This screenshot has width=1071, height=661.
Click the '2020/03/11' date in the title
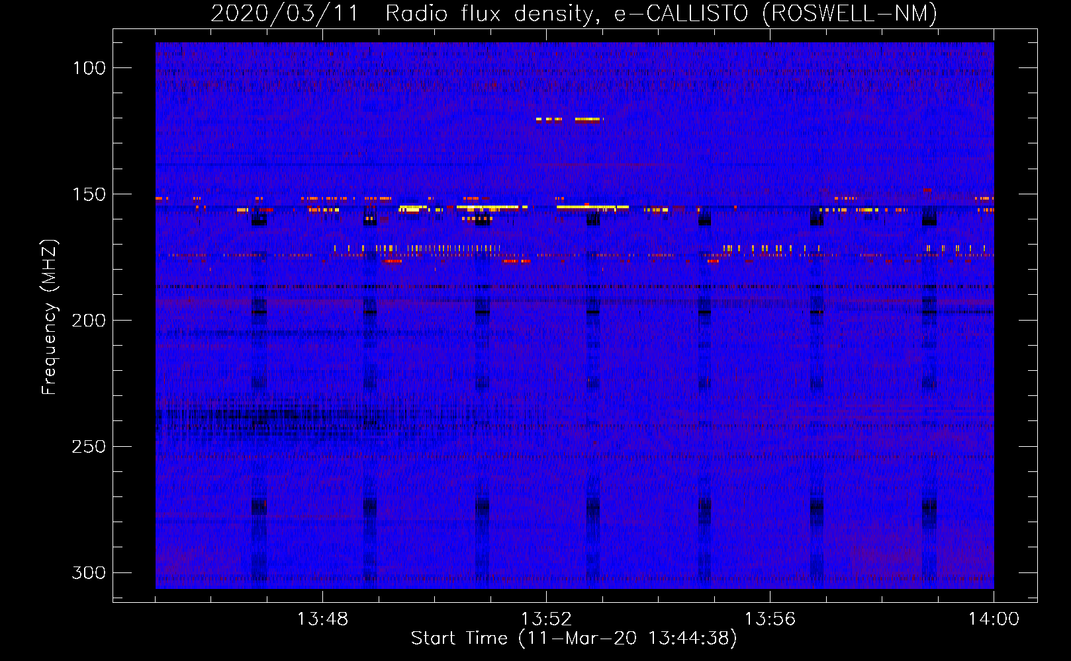click(285, 13)
